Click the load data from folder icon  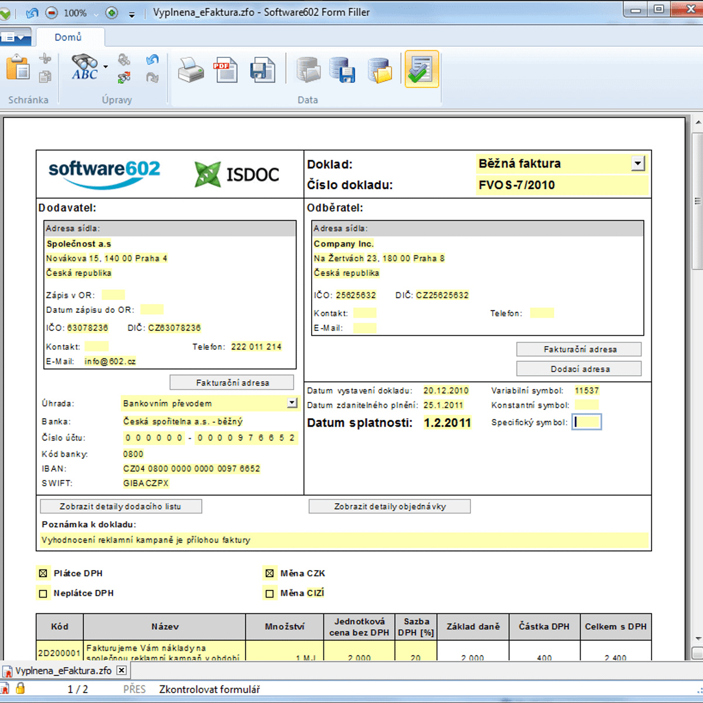pyautogui.click(x=380, y=70)
